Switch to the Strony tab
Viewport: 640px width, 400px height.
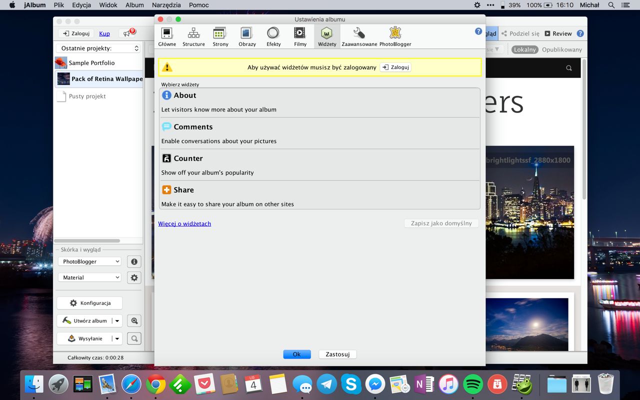[220, 37]
